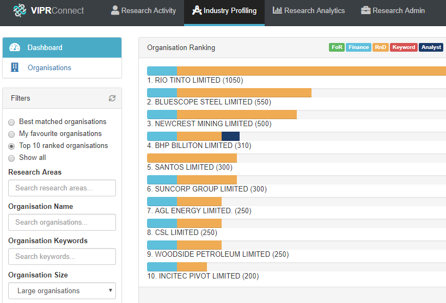Viewport: 446px width, 303px height.
Task: Click the Suncorp Group ranking bar
Action: (x=192, y=180)
